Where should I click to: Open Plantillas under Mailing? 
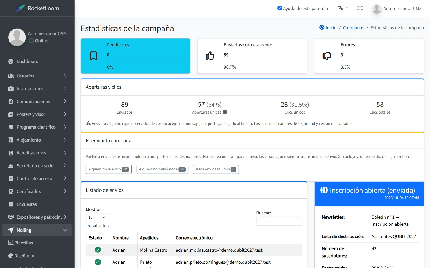pyautogui.click(x=37, y=243)
